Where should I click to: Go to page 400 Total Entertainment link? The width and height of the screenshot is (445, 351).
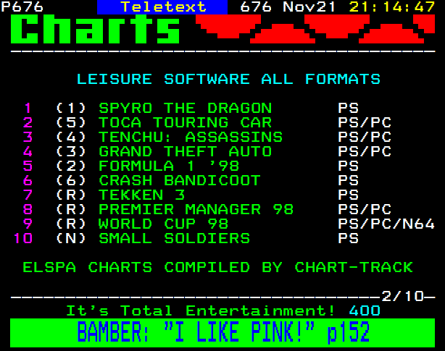[365, 310]
